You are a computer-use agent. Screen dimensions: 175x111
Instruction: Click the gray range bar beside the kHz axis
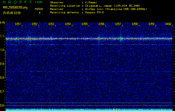[x=5, y=64]
